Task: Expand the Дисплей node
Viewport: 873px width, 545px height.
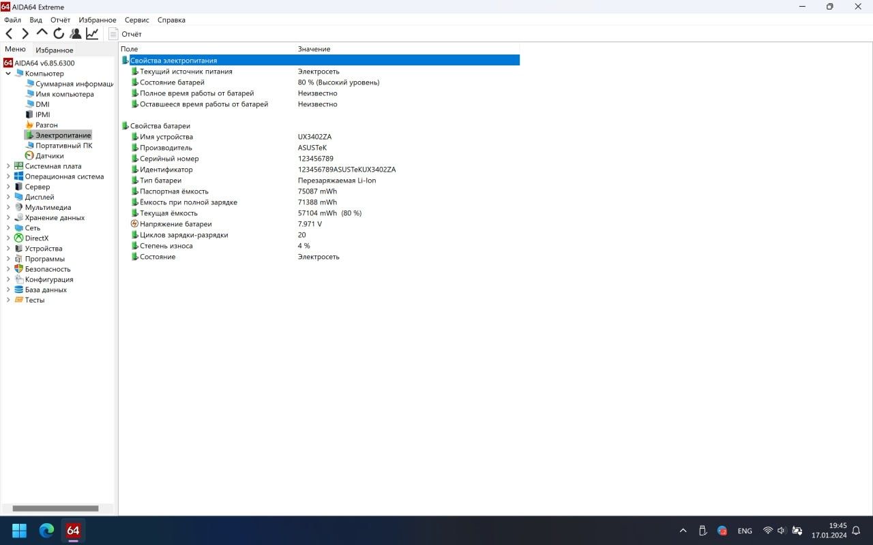Action: [x=8, y=197]
